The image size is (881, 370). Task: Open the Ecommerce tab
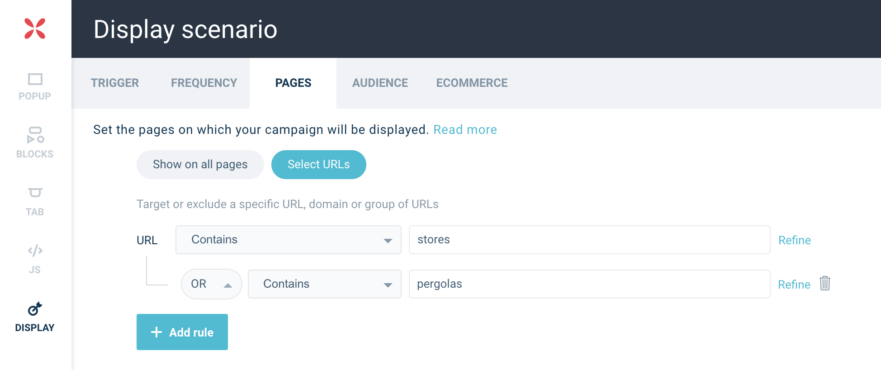tap(472, 83)
